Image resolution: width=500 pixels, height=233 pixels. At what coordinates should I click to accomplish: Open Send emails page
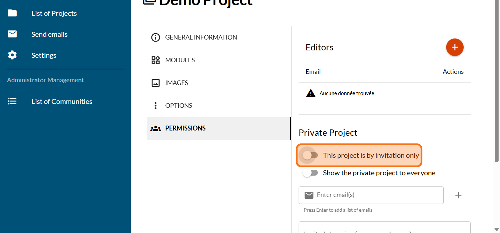(49, 34)
